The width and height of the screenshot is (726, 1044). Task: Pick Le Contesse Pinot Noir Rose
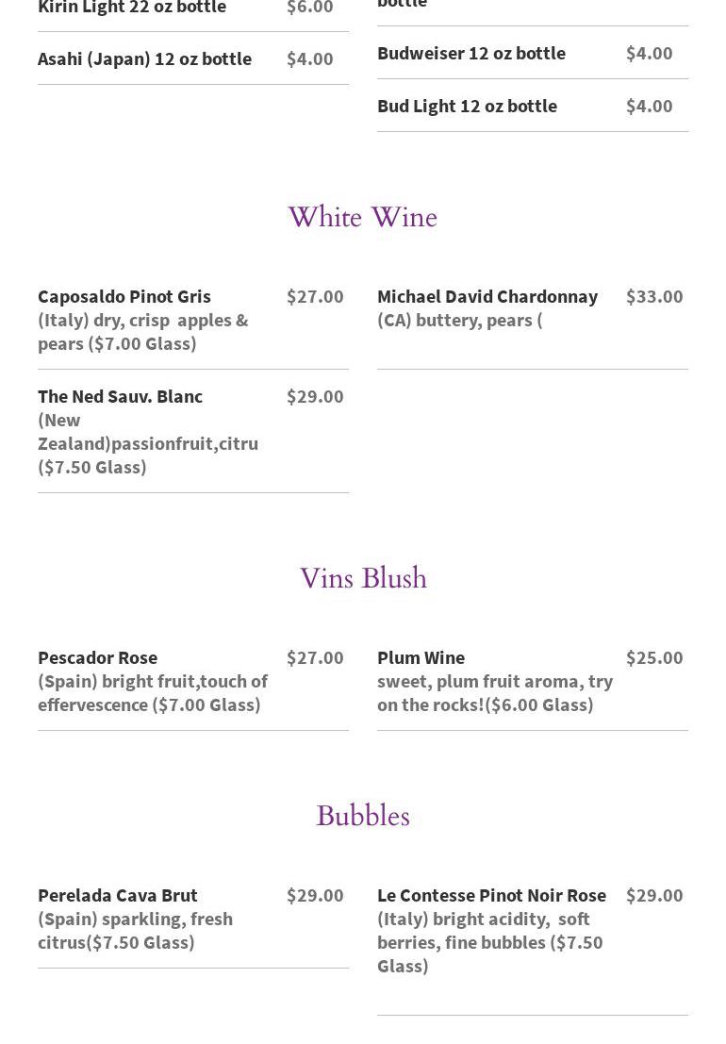point(491,895)
